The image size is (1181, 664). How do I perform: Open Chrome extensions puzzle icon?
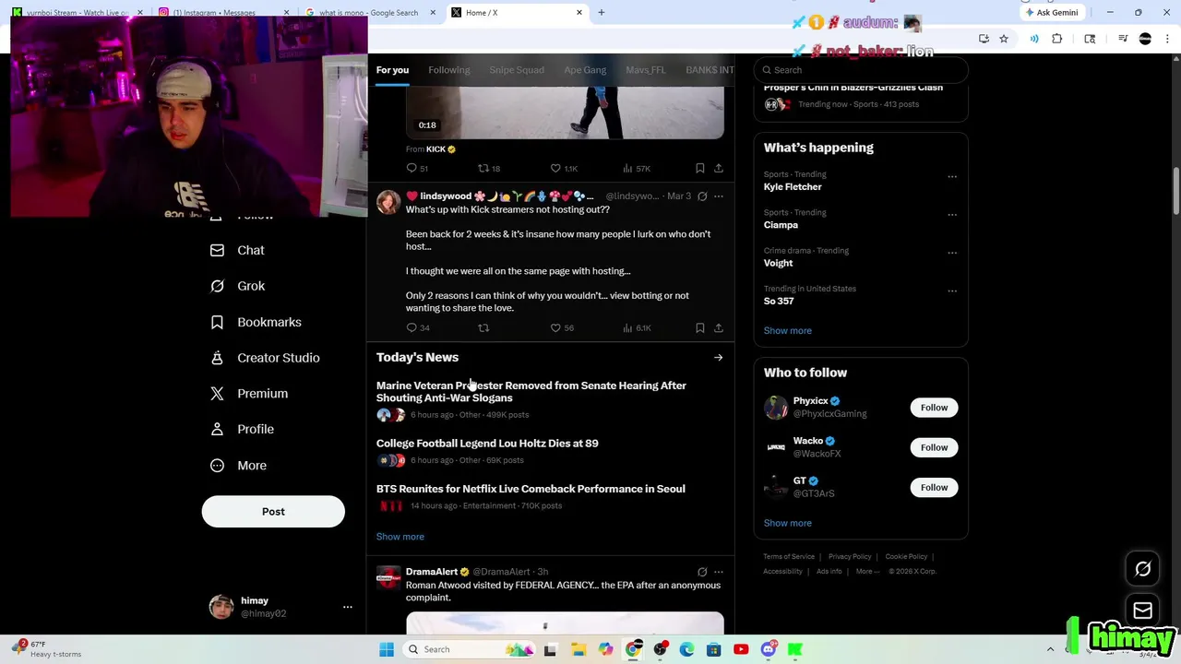tap(1057, 39)
